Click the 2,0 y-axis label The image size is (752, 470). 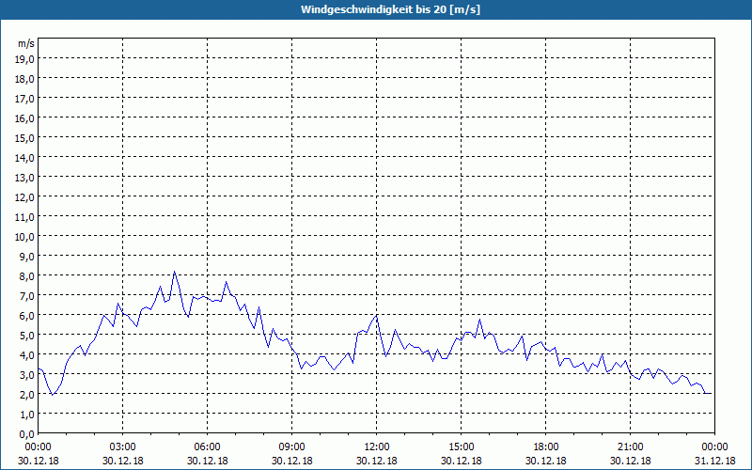(27, 395)
